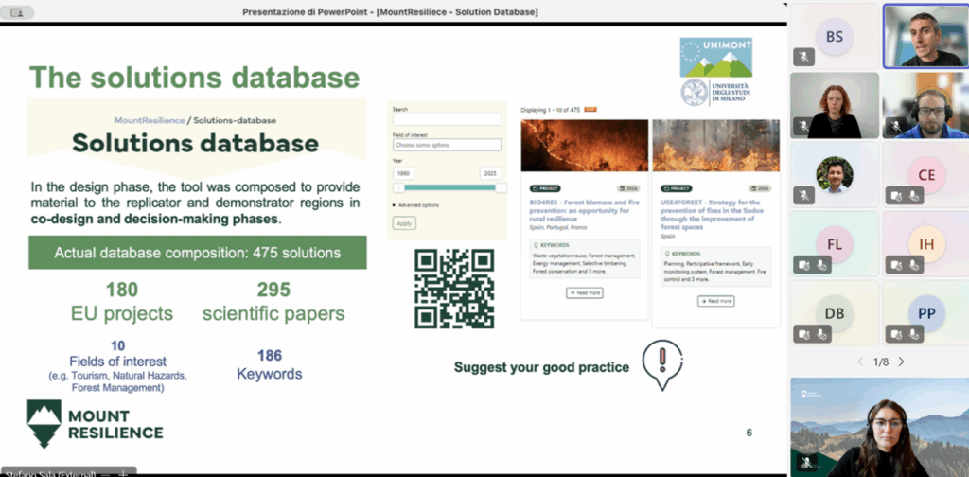Image resolution: width=969 pixels, height=477 pixels.
Task: Click the UNIMONT logo on the slide
Action: coord(716,59)
